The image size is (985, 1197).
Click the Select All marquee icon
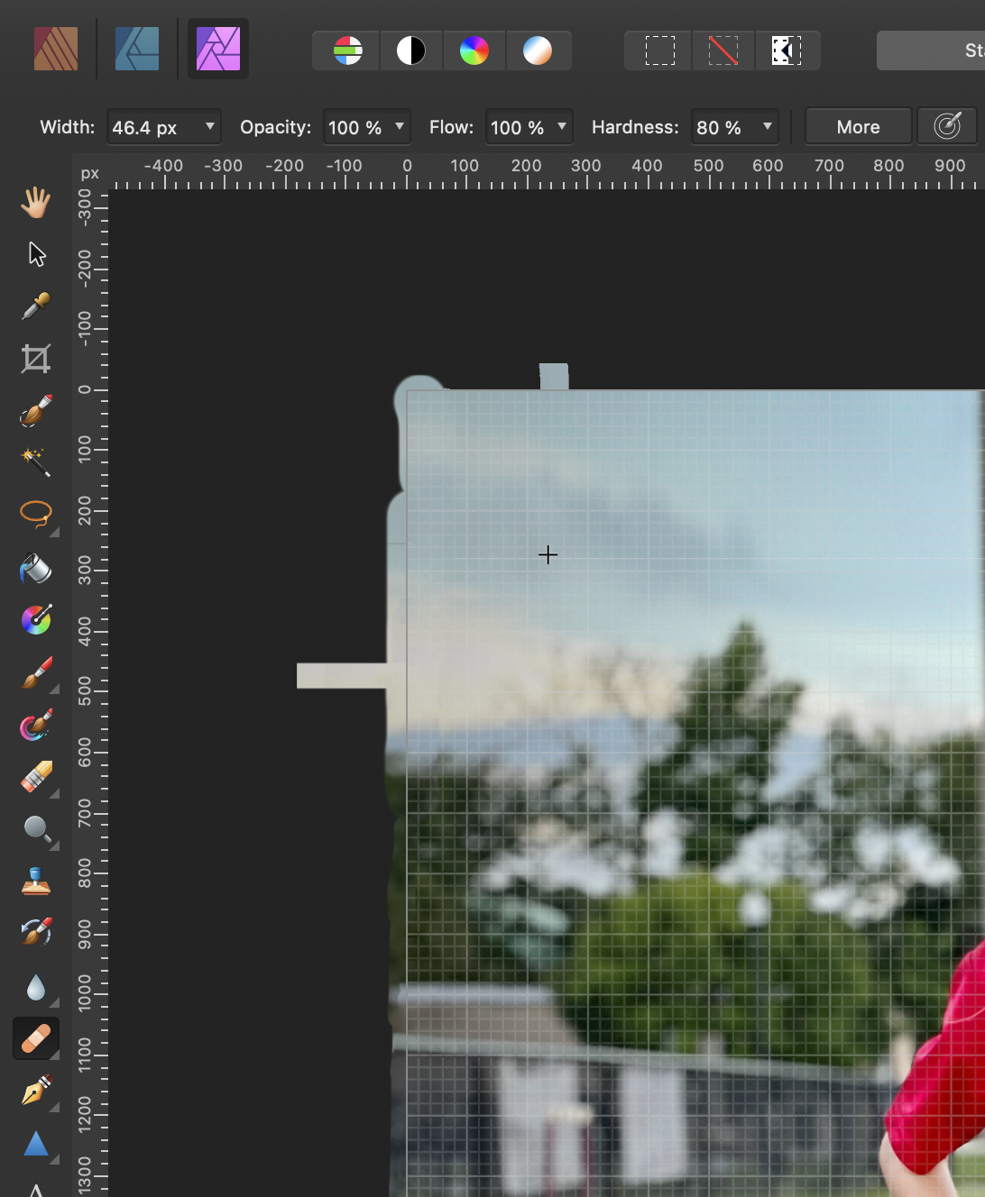pos(659,50)
